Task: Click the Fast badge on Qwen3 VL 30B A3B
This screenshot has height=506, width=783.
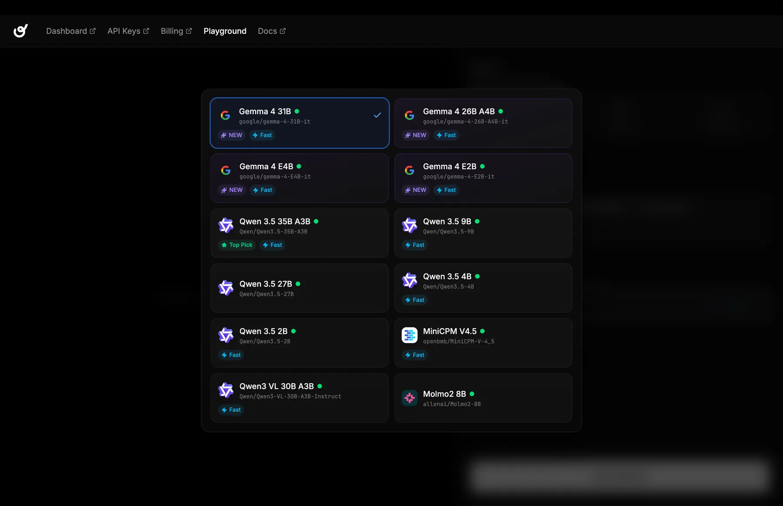Action: [231, 410]
